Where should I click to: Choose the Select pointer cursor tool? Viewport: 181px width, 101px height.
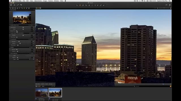[77, 5]
